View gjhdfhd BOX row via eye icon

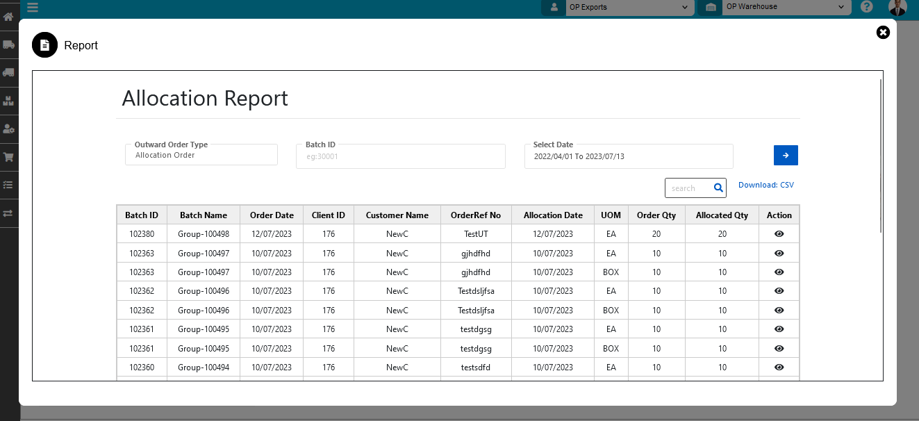(x=779, y=272)
